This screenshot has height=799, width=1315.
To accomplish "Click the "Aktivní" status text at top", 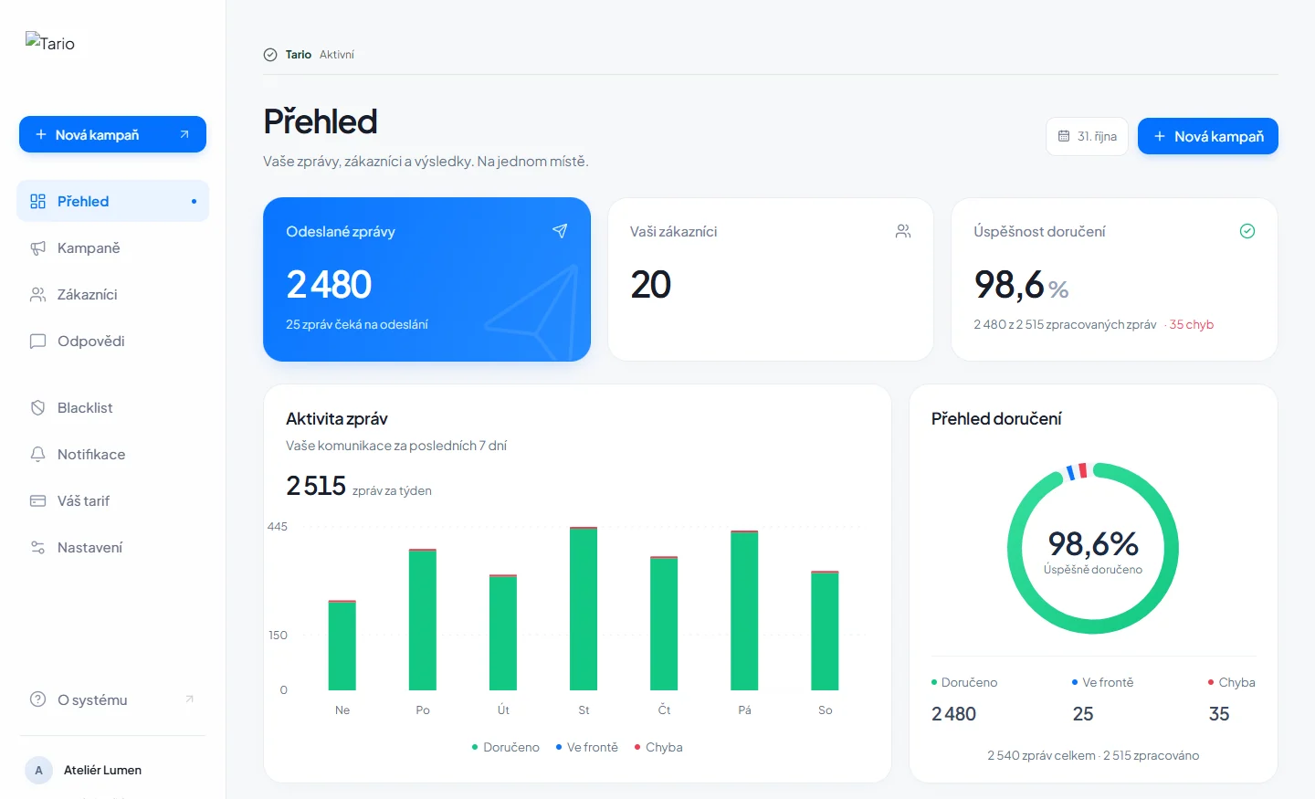I will coord(337,55).
